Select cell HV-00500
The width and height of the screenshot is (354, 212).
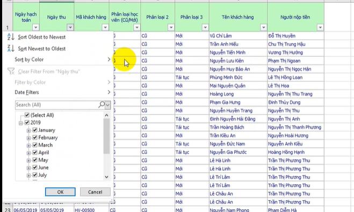pos(91,210)
